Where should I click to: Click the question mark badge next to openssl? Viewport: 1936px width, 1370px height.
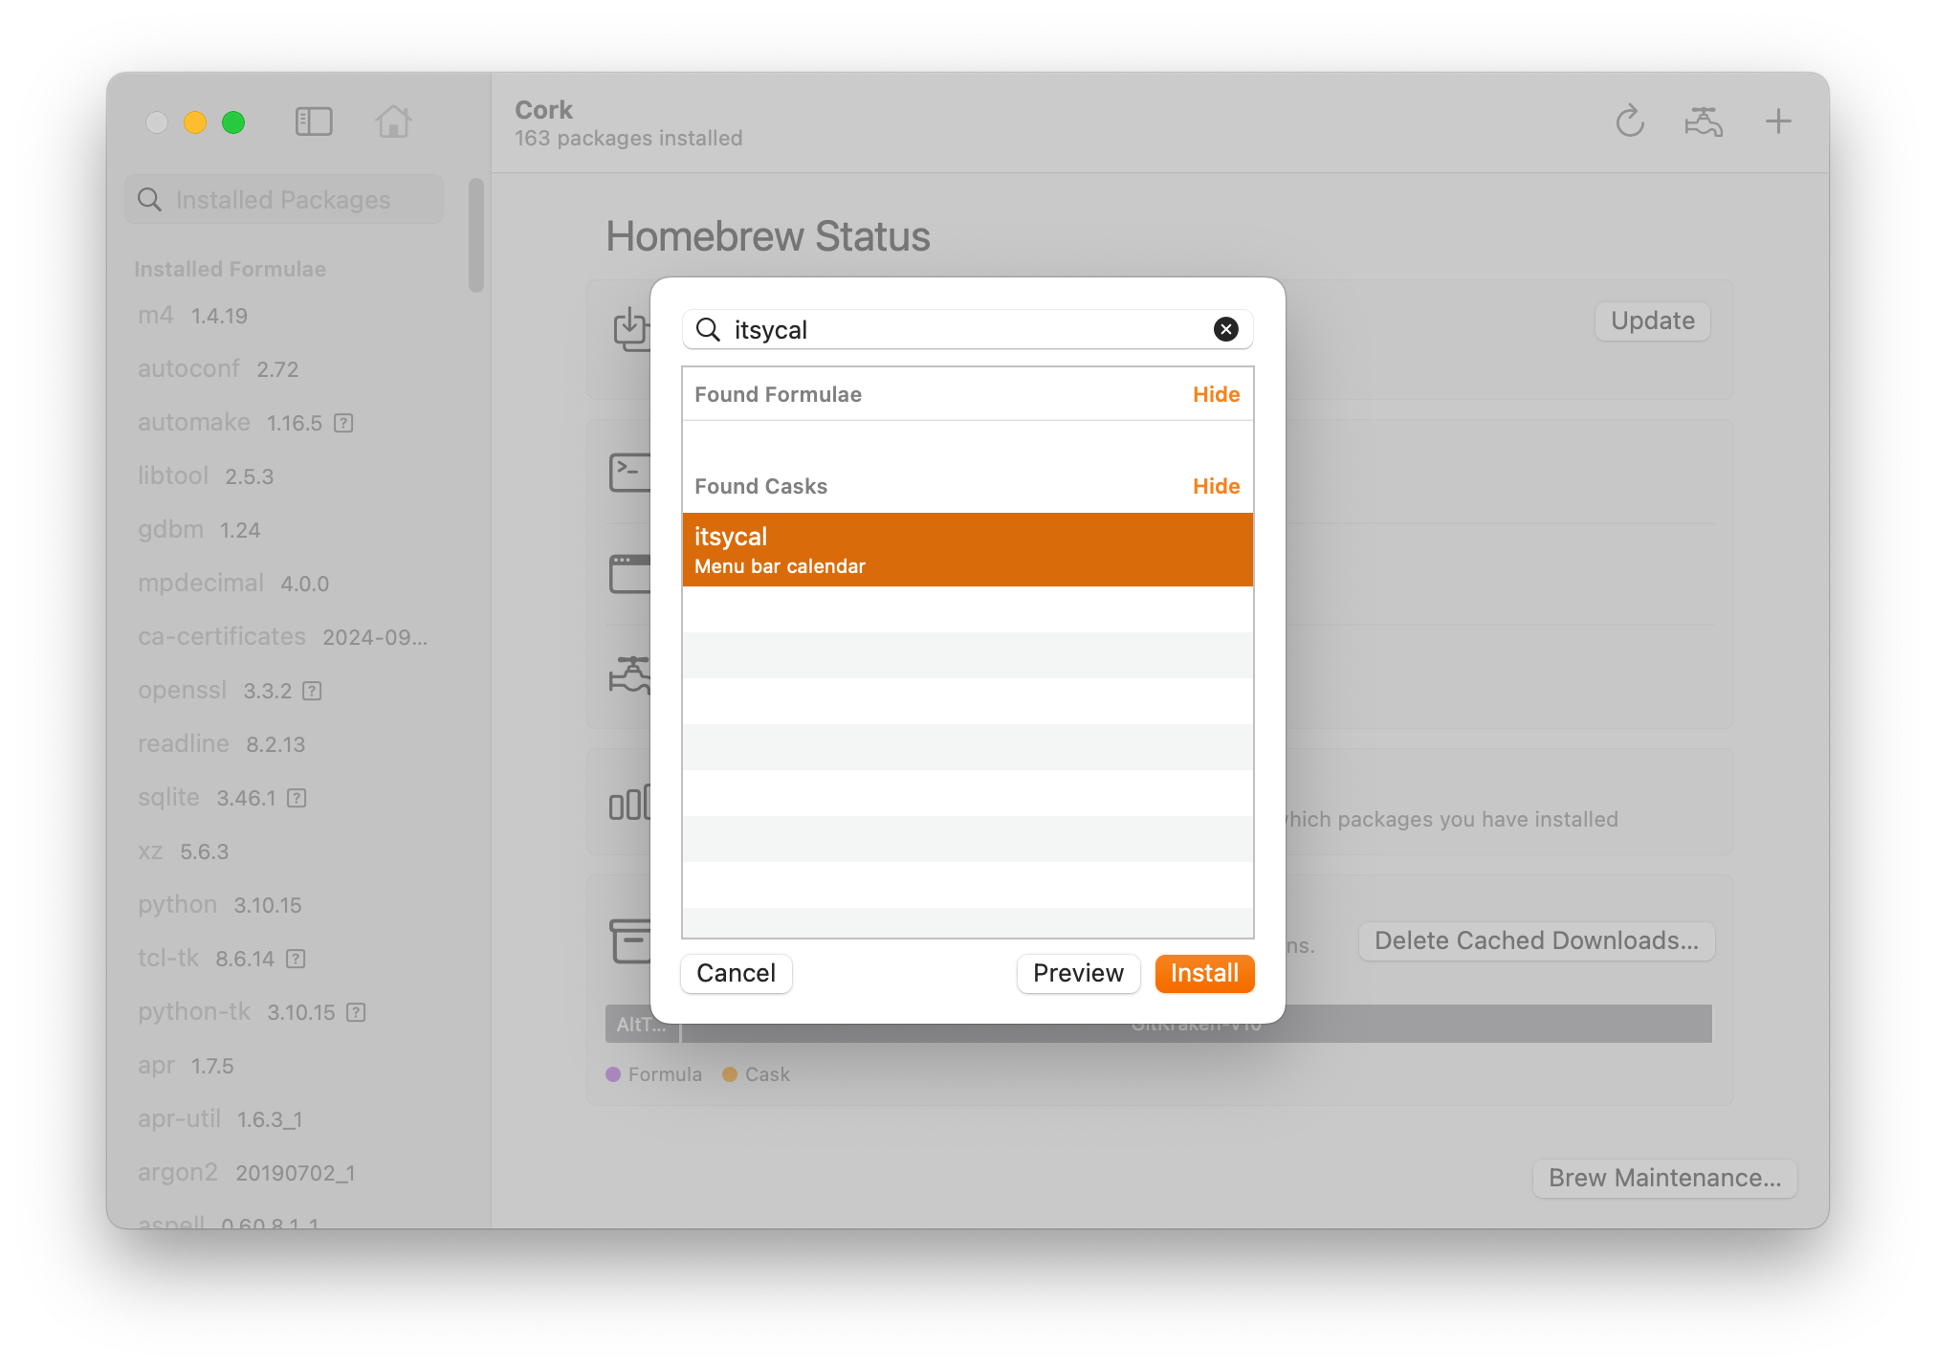(x=312, y=691)
